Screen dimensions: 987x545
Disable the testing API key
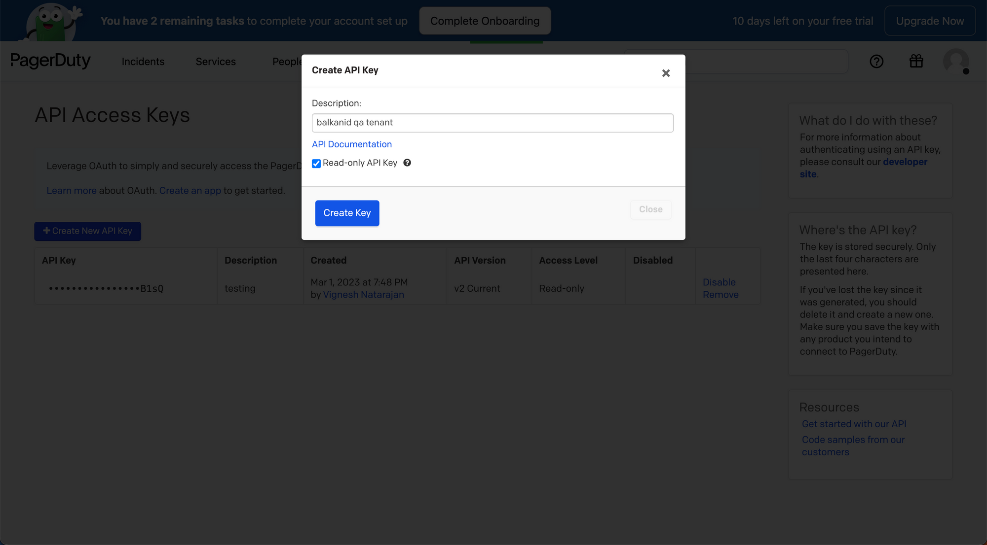(x=719, y=282)
